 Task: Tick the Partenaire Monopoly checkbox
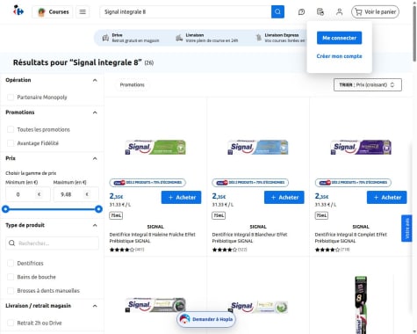point(11,97)
